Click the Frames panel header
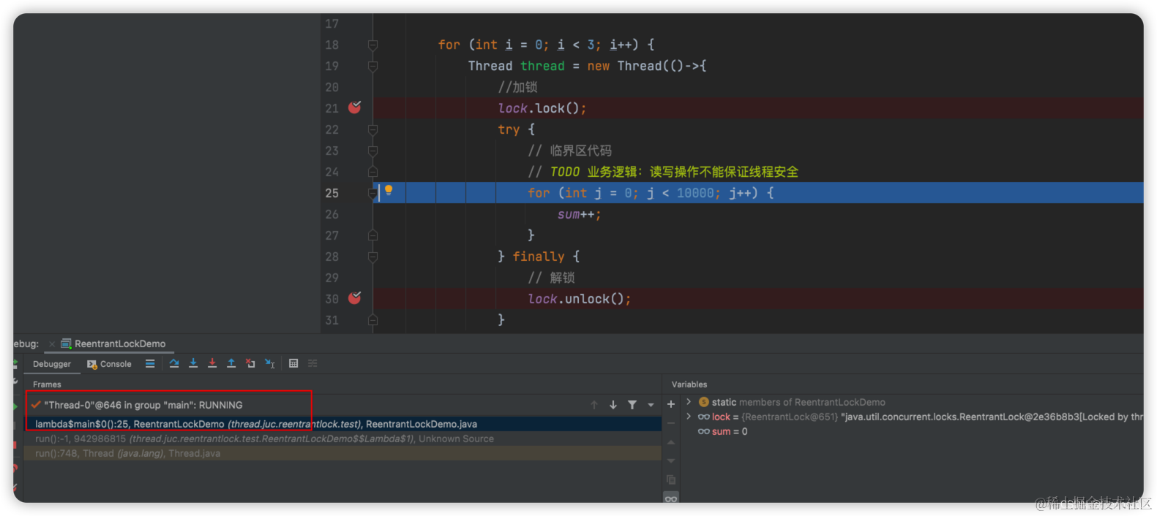This screenshot has height=516, width=1157. tap(47, 384)
